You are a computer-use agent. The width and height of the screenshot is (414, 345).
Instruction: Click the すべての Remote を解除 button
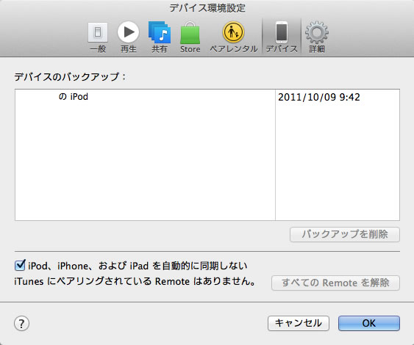335,283
